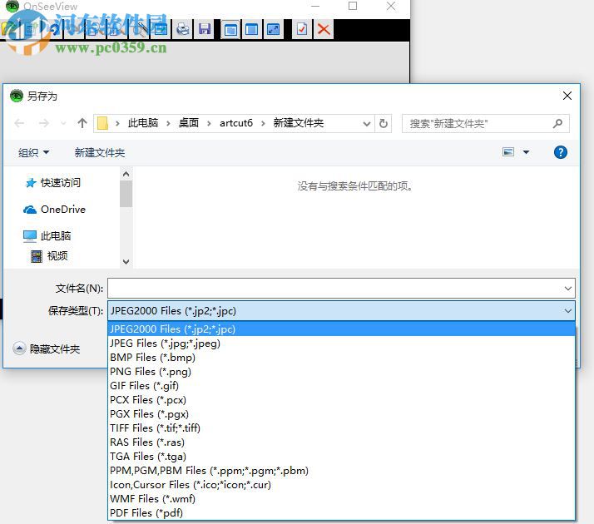Click the windowed view mode icon
594x524 pixels.
click(230, 29)
